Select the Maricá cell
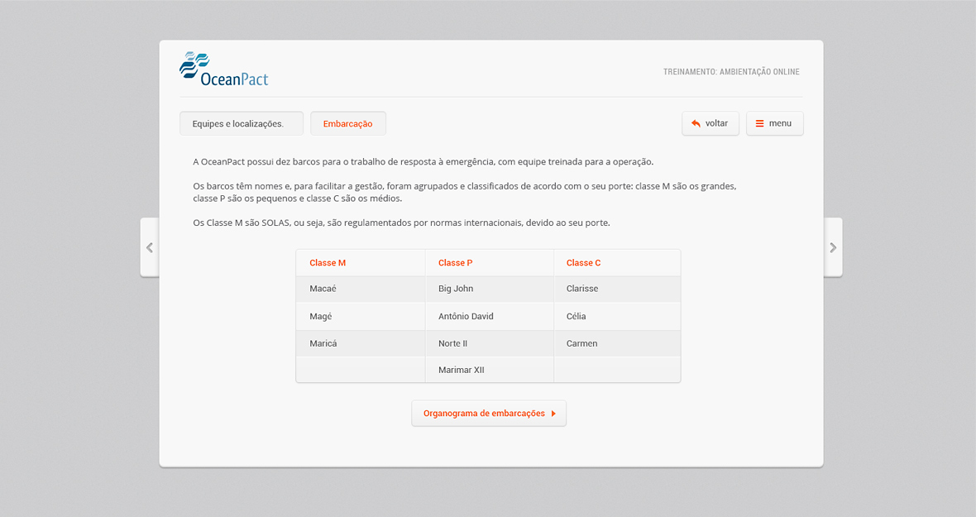976x517 pixels. (x=361, y=343)
